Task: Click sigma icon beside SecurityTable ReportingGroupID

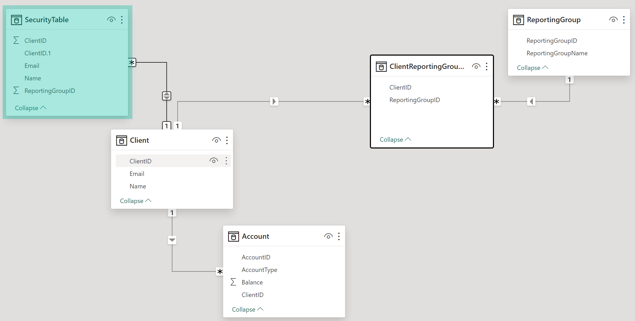Action: tap(16, 91)
